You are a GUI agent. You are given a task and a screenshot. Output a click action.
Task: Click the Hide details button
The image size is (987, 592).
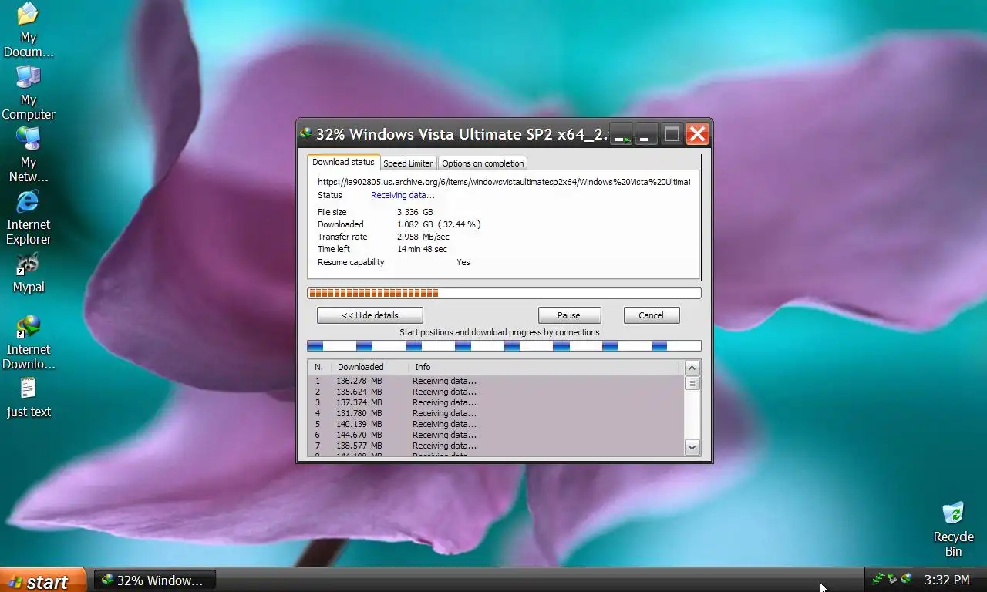click(370, 315)
